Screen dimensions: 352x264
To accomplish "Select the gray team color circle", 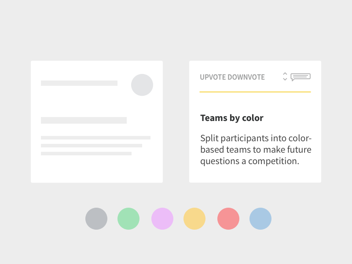I will [96, 219].
